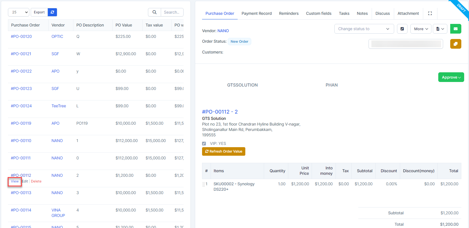This screenshot has height=228, width=469.
Task: Switch to the Payment Record tab
Action: pos(256,13)
